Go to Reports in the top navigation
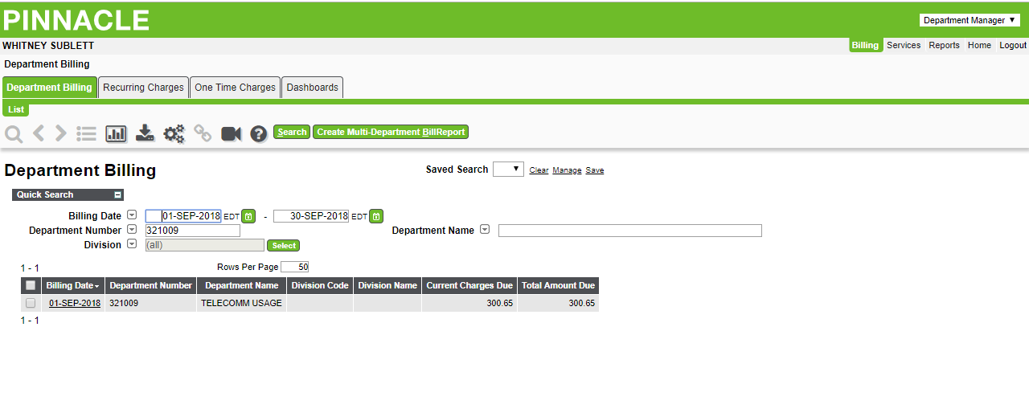 pyautogui.click(x=944, y=45)
